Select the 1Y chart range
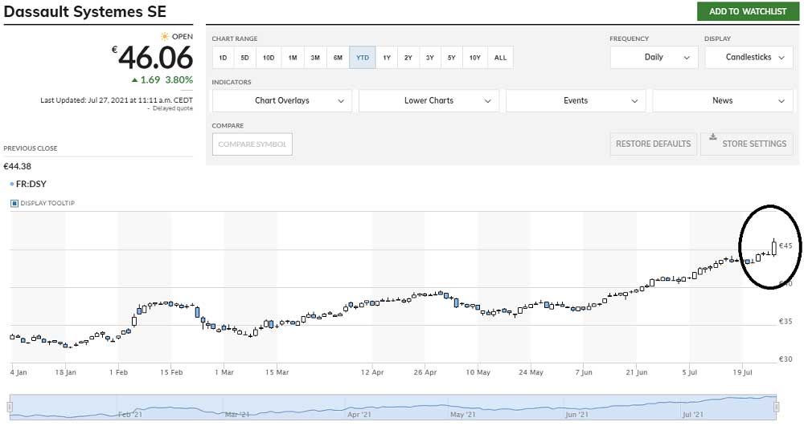The image size is (804, 434). [387, 57]
